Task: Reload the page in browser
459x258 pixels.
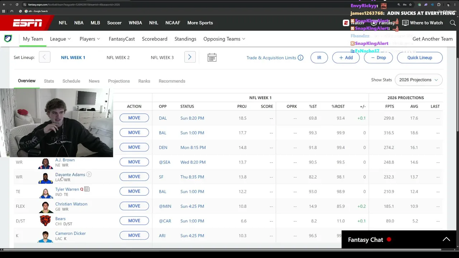Action: coord(17,5)
